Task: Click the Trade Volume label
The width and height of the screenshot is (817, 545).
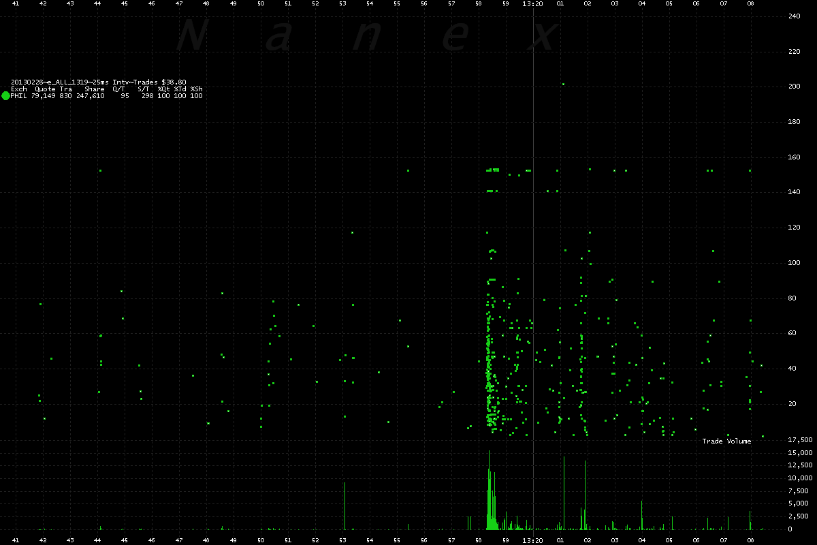Action: [726, 441]
